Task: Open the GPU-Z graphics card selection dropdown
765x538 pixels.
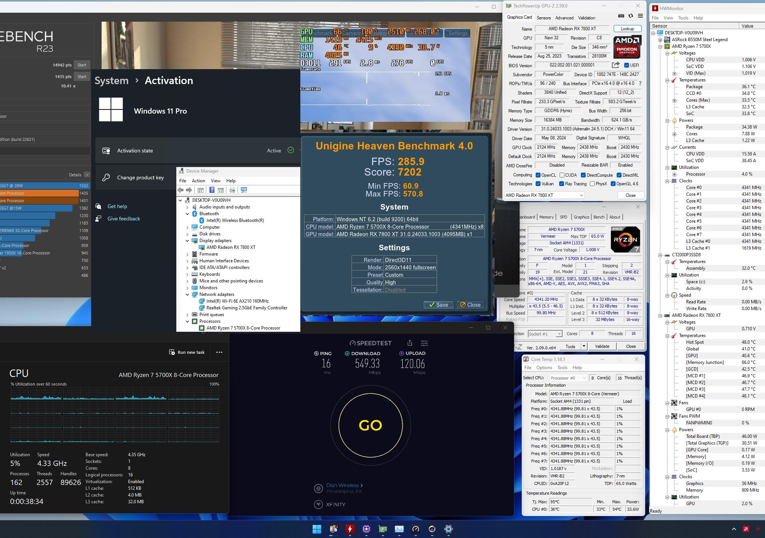Action: pyautogui.click(x=544, y=195)
